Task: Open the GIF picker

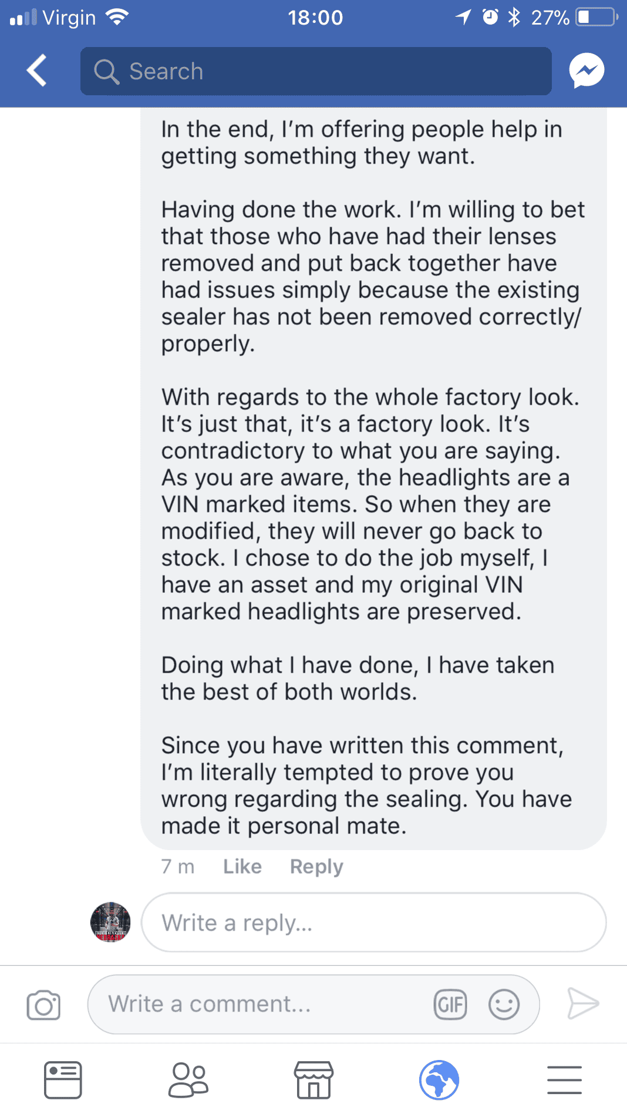Action: [450, 1004]
